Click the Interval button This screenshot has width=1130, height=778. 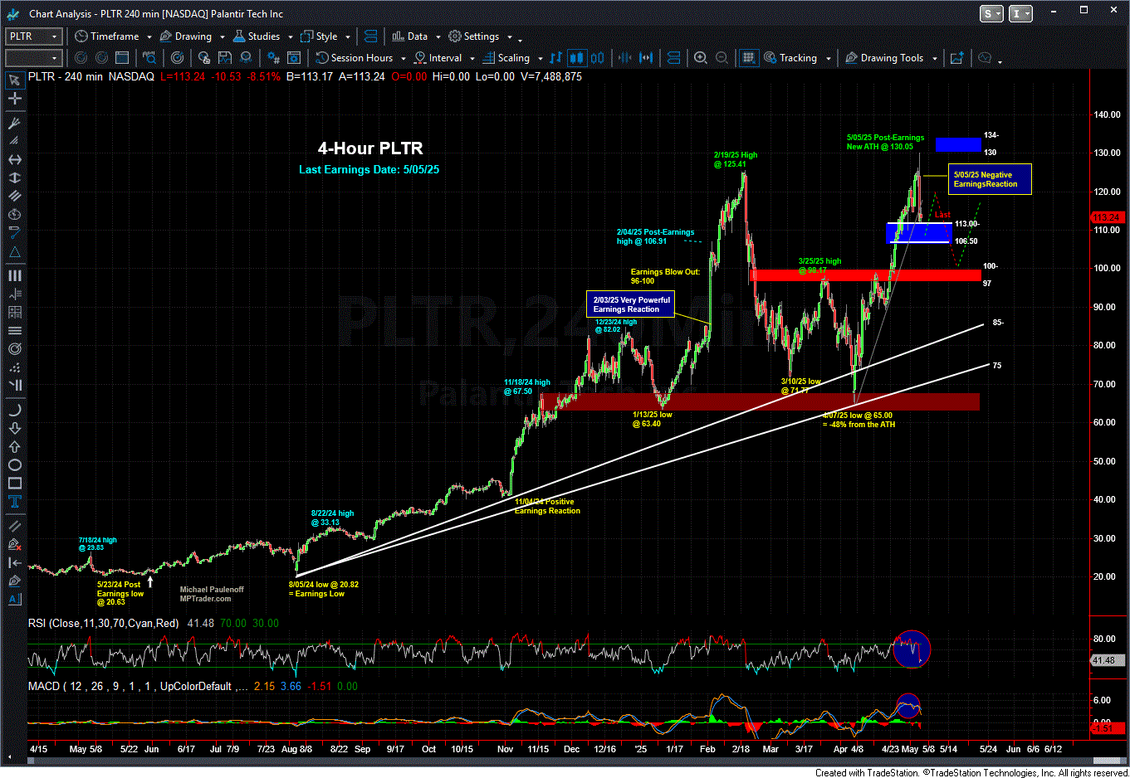click(438, 58)
